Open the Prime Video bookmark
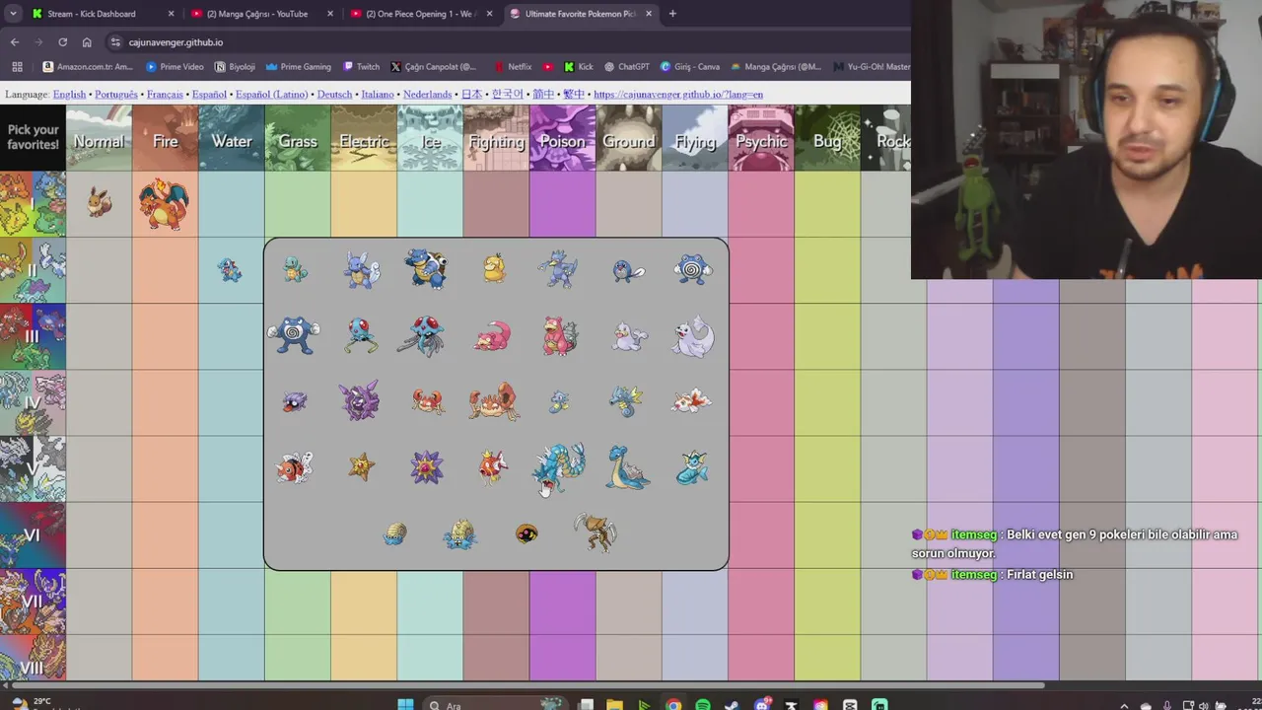The height and width of the screenshot is (710, 1262). click(175, 67)
